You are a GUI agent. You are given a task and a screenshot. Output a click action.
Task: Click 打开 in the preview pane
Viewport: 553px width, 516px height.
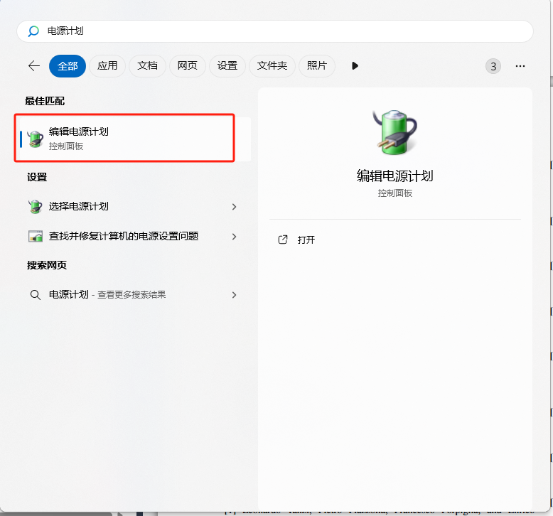[x=306, y=240]
